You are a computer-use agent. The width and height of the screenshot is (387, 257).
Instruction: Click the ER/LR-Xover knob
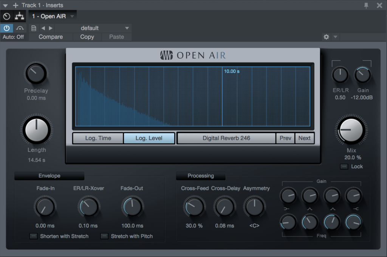88,207
